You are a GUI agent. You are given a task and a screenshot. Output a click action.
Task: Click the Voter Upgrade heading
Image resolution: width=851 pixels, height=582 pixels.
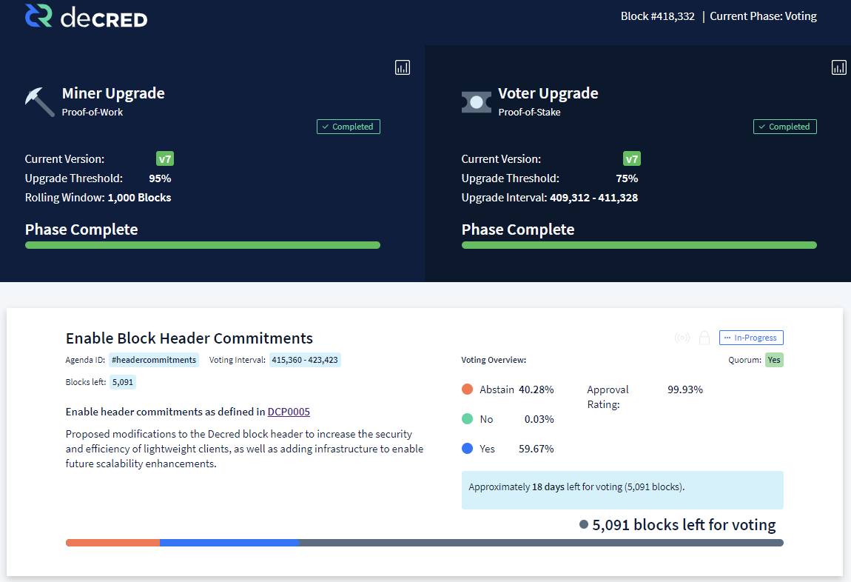pyautogui.click(x=548, y=93)
